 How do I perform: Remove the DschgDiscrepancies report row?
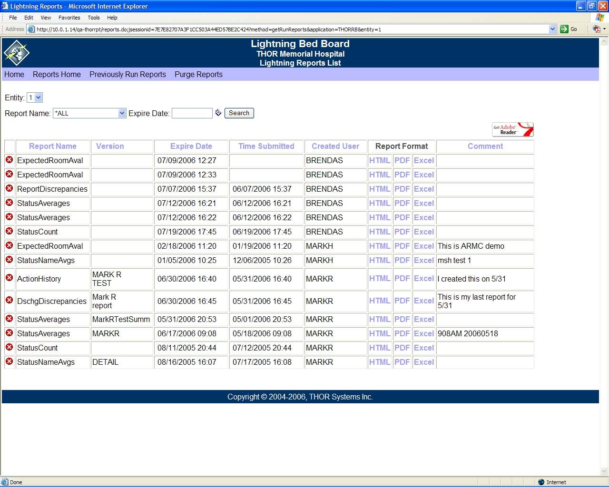click(9, 300)
